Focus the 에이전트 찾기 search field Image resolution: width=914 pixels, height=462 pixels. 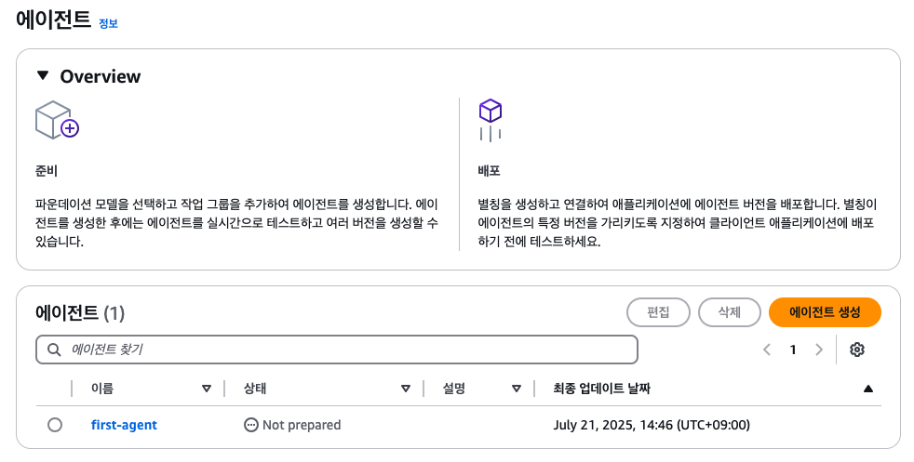pos(337,350)
